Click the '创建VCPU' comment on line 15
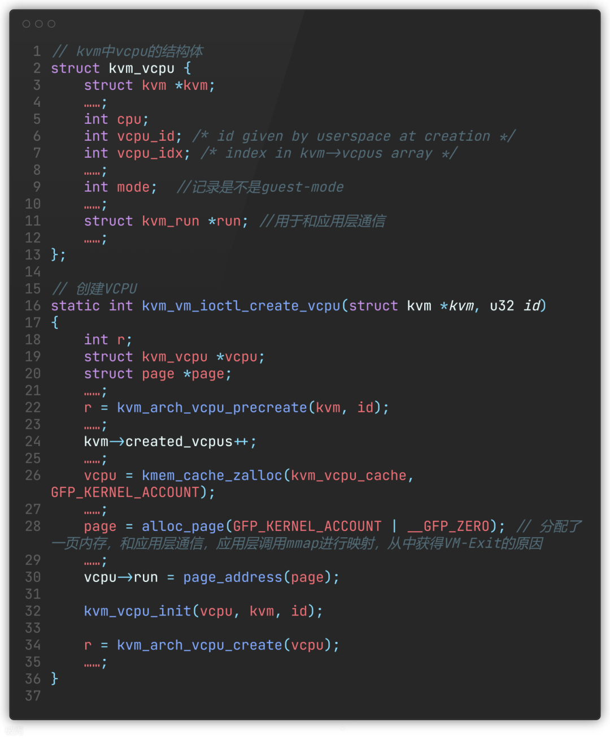 click(95, 289)
